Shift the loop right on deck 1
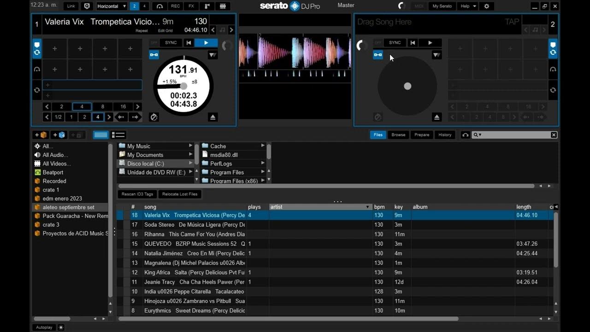Image resolution: width=590 pixels, height=332 pixels. [x=135, y=117]
